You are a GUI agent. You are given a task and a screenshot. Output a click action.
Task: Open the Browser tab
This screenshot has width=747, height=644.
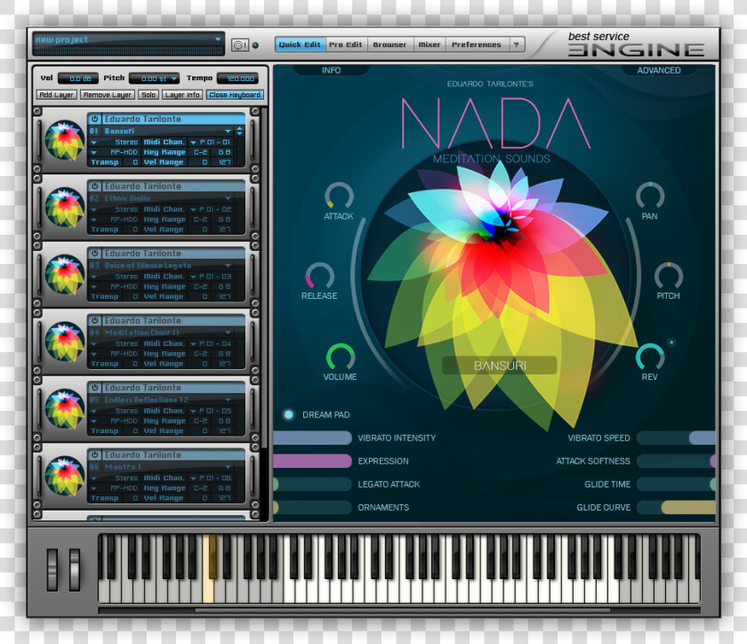(390, 44)
